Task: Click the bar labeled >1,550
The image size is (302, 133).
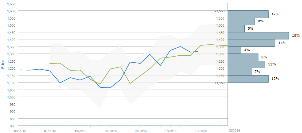Action: [x=248, y=14]
